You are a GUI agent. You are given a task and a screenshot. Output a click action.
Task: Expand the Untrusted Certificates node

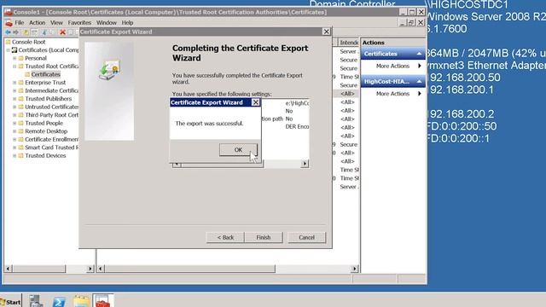(x=15, y=107)
